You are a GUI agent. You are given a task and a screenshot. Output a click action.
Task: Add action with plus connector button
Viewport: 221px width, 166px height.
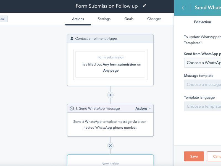[x=110, y=95]
